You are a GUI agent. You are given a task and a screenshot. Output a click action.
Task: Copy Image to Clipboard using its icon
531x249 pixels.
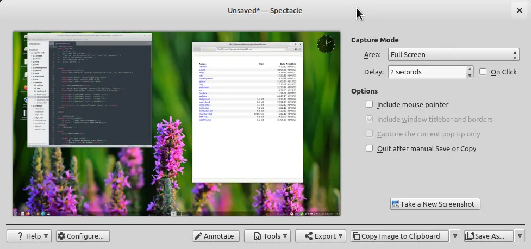pos(356,236)
